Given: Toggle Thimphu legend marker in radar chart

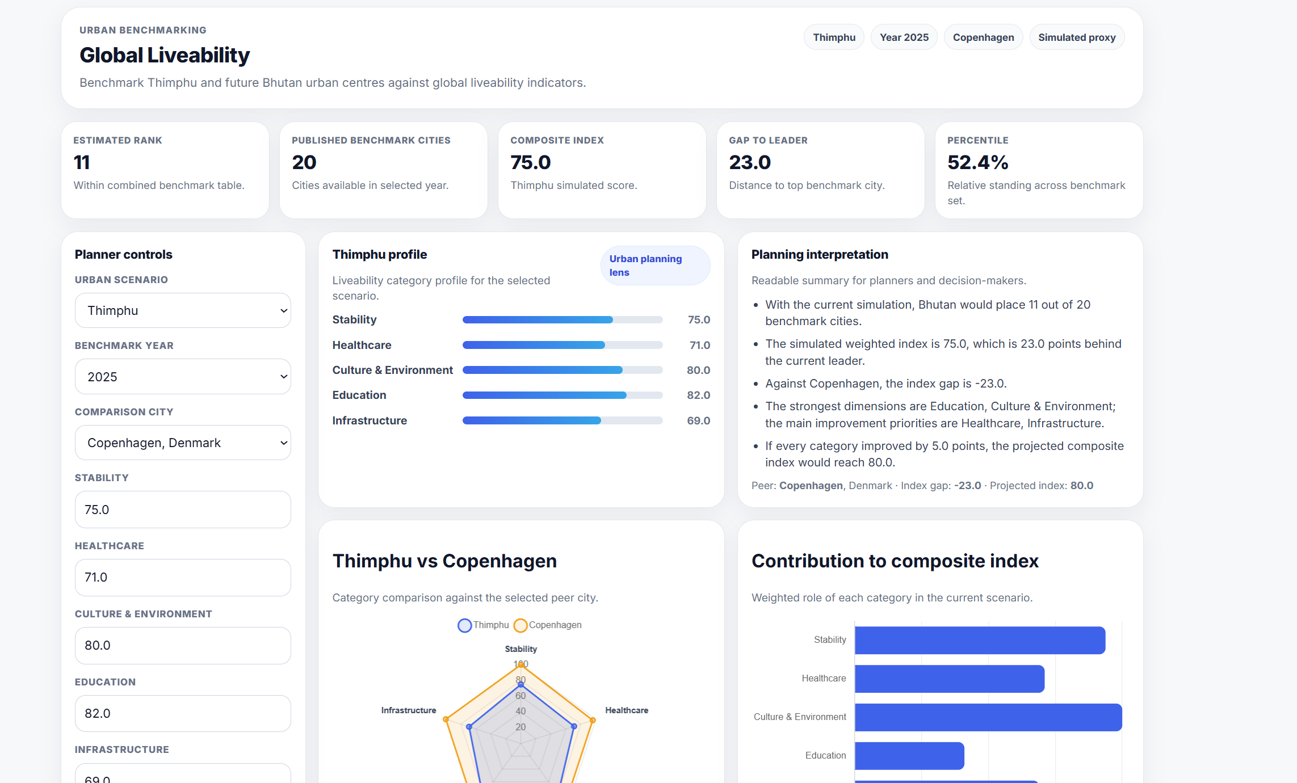Looking at the screenshot, I should [x=464, y=625].
